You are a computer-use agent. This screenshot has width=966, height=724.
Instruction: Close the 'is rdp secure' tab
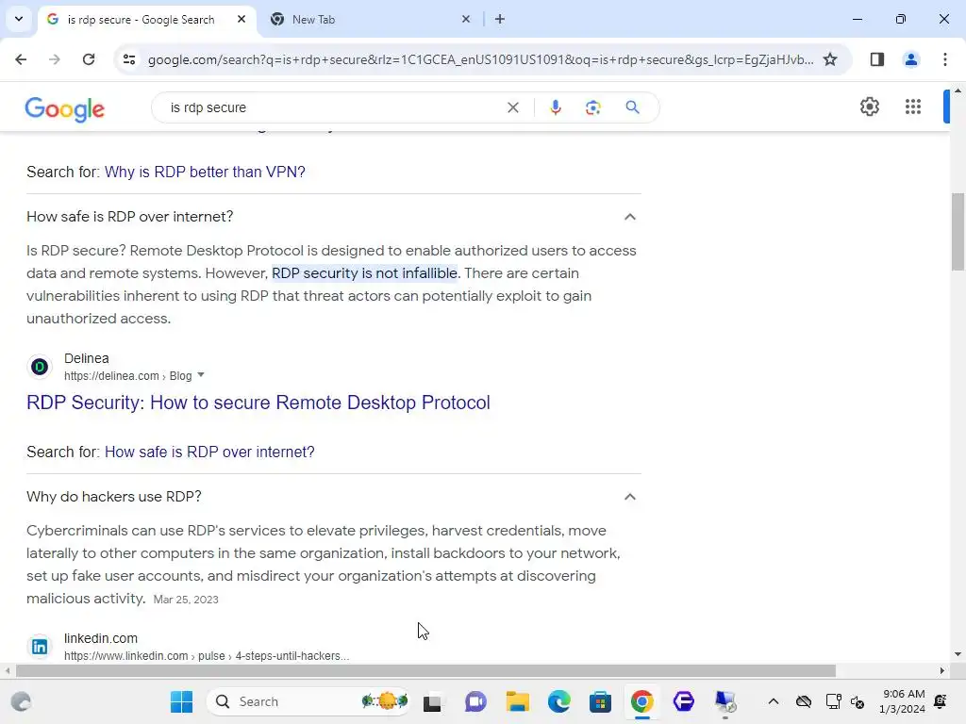[x=241, y=19]
